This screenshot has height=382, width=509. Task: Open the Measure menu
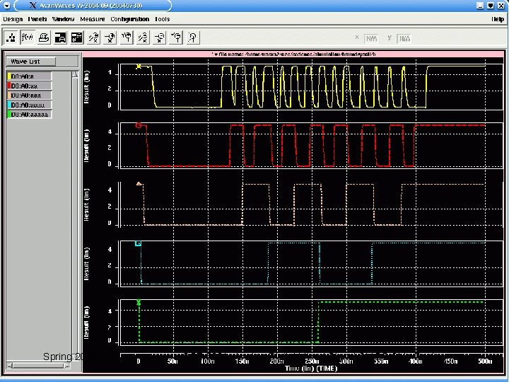pos(92,19)
